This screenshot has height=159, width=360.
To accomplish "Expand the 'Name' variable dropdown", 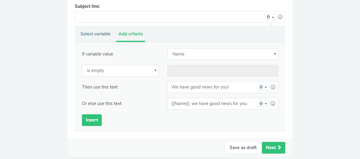I will tap(223, 54).
